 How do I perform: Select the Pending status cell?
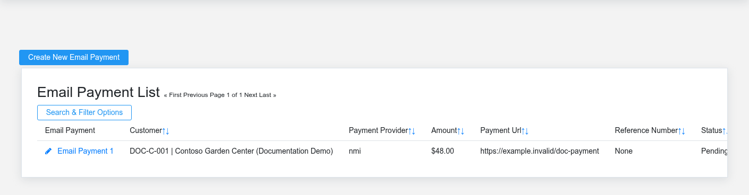pyautogui.click(x=714, y=151)
